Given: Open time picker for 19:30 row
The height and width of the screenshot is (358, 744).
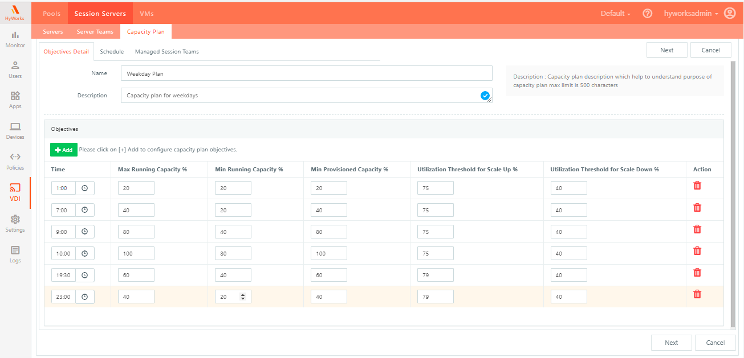Looking at the screenshot, I should (x=85, y=275).
